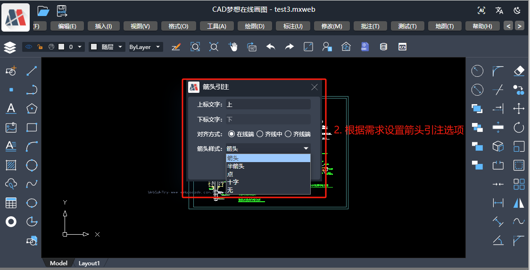Screen dimensions: 530x270
Task: Activate window zoom icon
Action: [195, 47]
